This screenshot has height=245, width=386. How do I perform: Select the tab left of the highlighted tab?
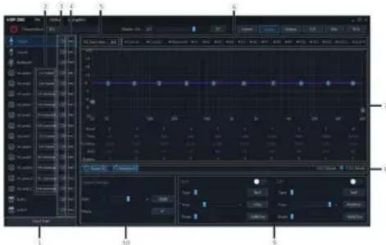[x=247, y=29]
